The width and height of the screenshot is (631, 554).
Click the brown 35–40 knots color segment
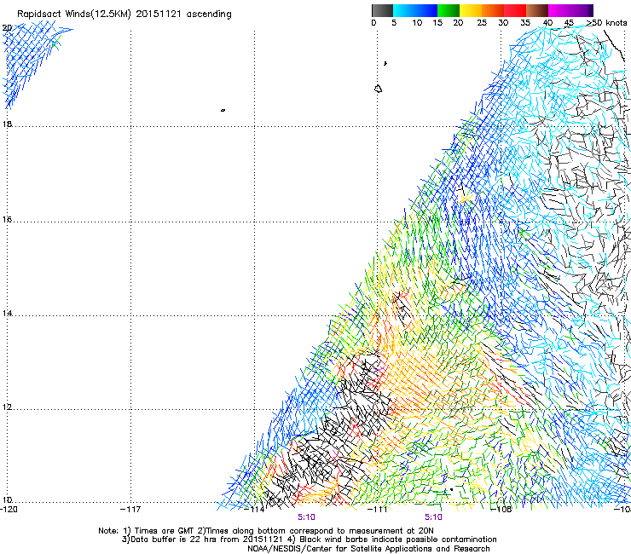(x=537, y=10)
